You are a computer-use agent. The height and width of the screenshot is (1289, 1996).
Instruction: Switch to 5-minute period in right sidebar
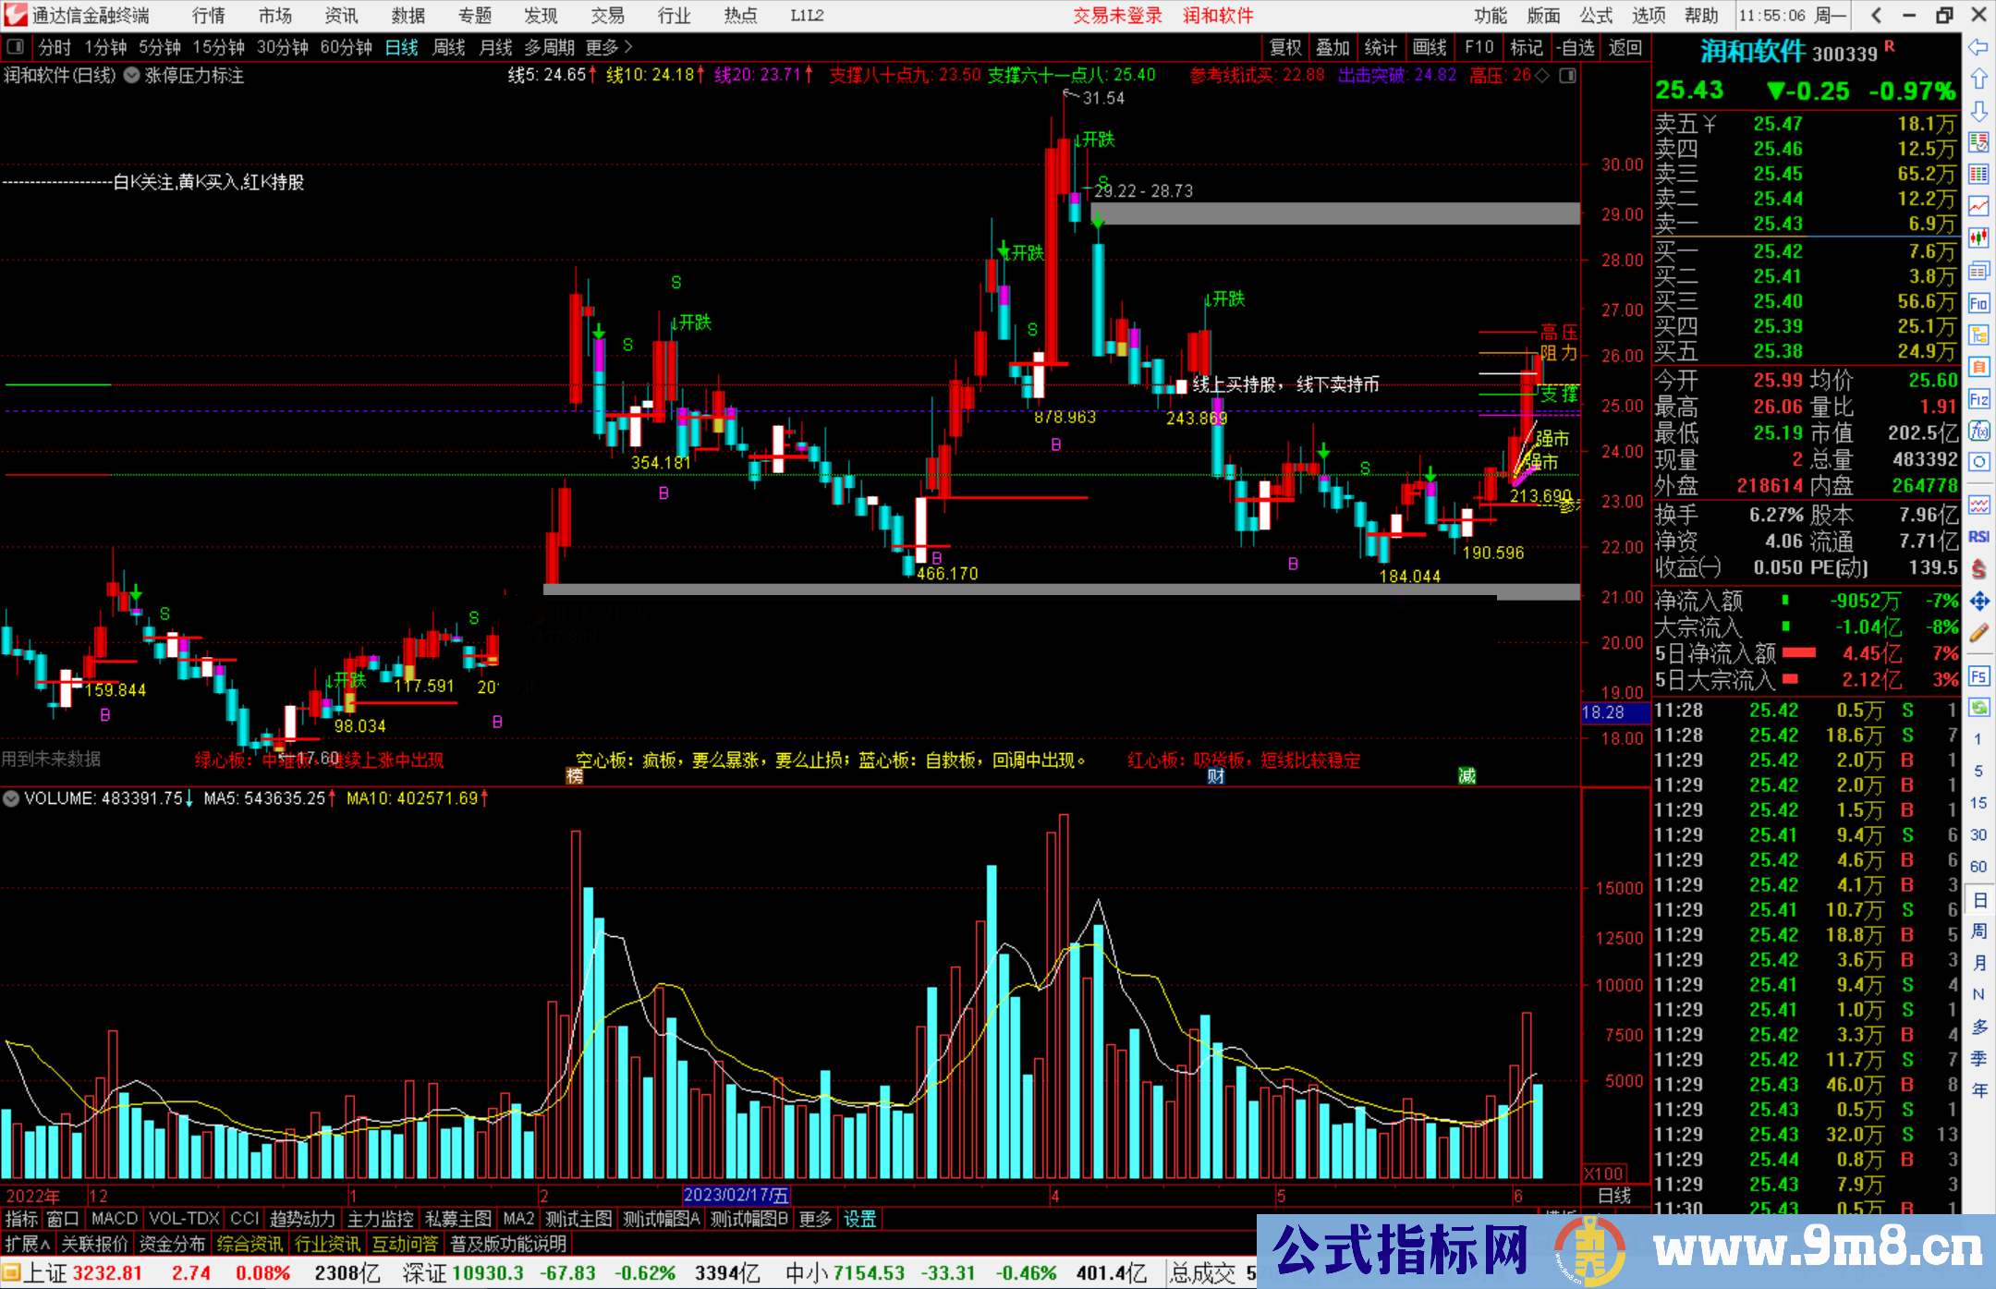point(1978,772)
